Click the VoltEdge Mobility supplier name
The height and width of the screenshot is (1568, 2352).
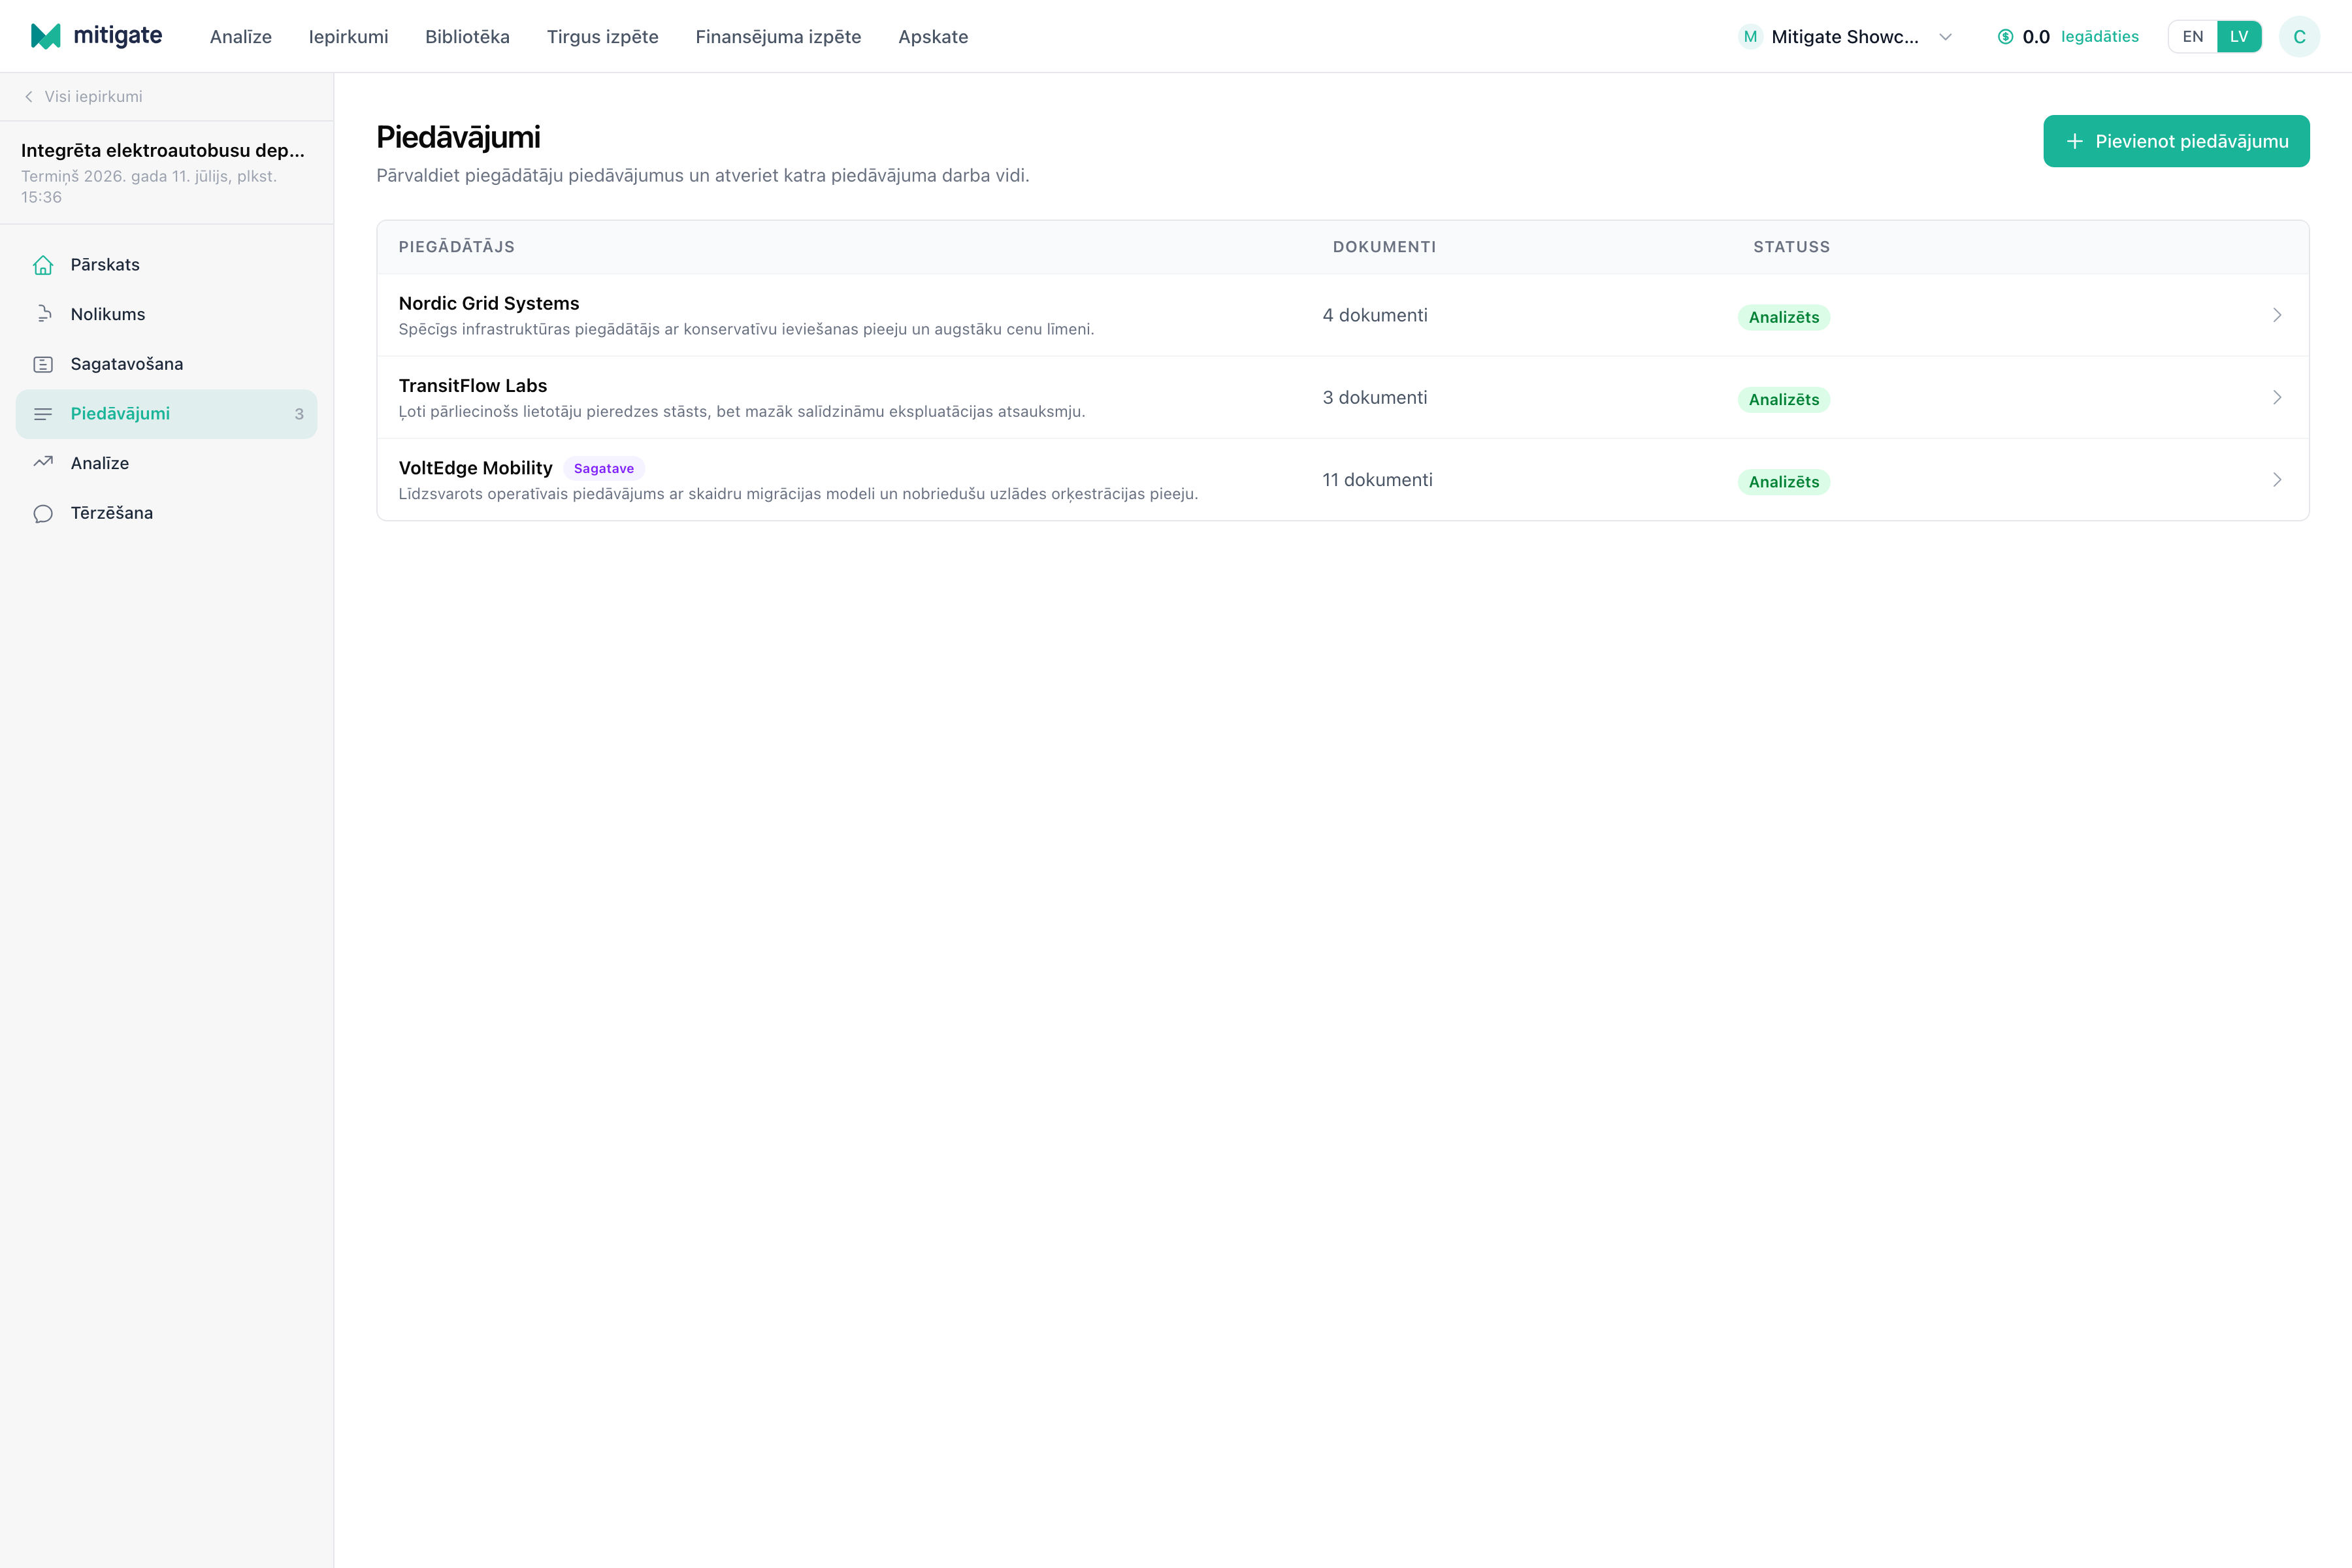tap(476, 468)
